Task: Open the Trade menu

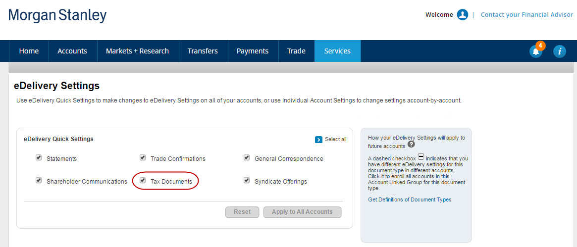Action: click(297, 51)
